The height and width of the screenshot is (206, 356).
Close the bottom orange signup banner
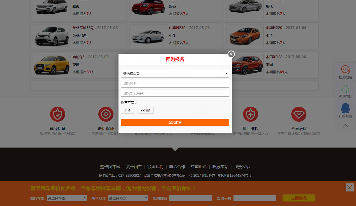point(350,187)
